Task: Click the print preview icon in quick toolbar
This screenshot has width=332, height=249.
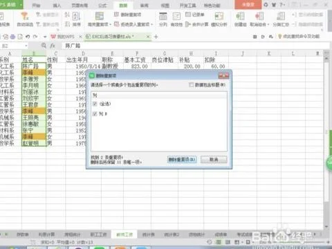Action: click(20, 37)
